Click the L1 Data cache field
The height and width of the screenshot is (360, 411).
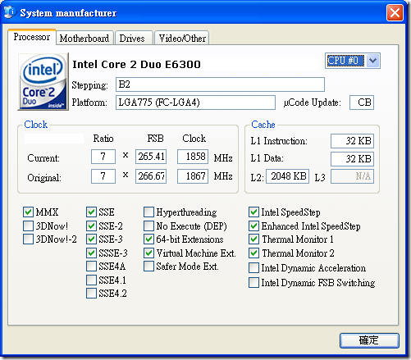pos(352,159)
